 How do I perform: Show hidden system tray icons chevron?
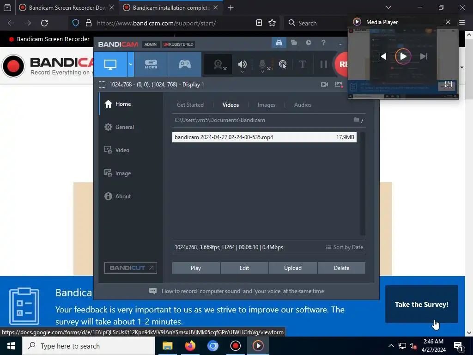[391, 346]
